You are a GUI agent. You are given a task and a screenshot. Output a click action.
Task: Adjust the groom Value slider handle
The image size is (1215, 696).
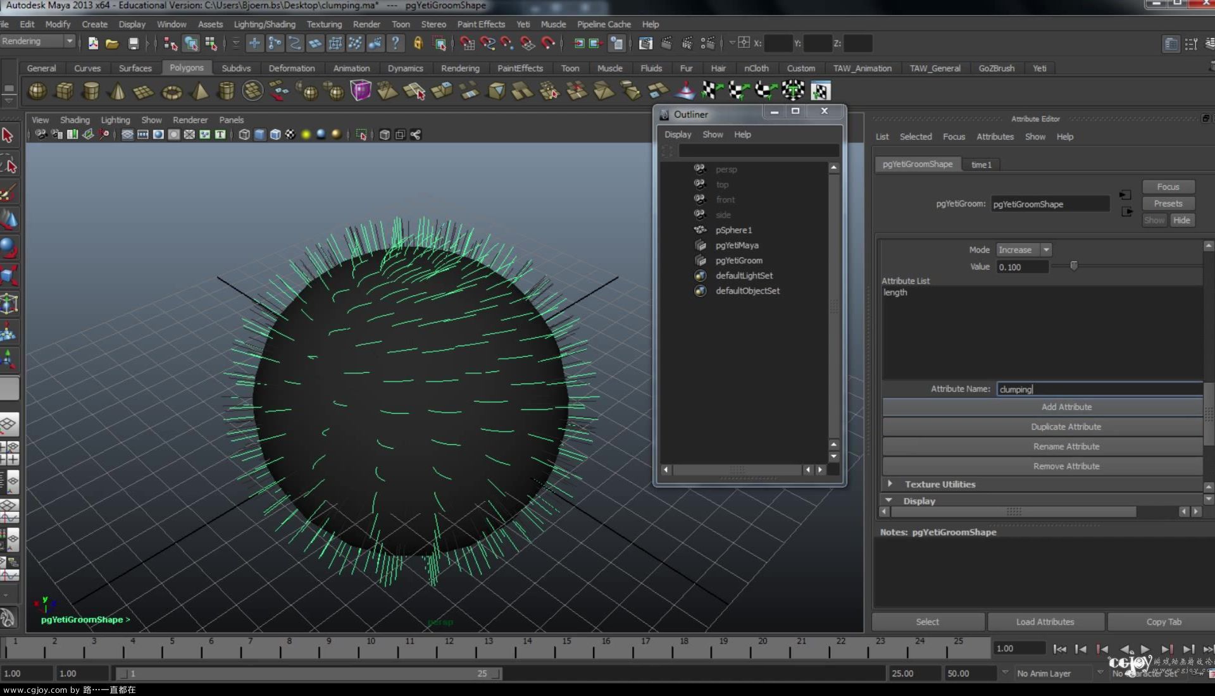pyautogui.click(x=1073, y=266)
